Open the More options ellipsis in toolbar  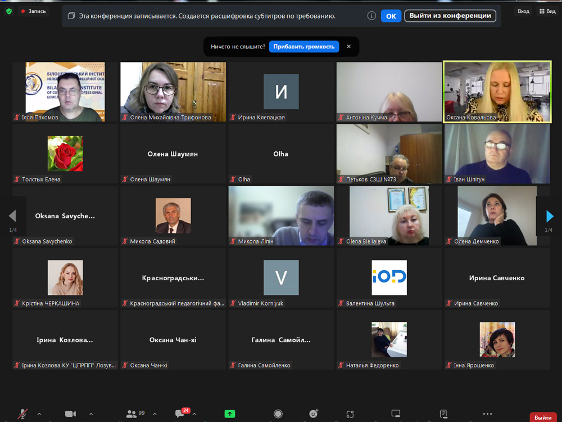(x=487, y=414)
